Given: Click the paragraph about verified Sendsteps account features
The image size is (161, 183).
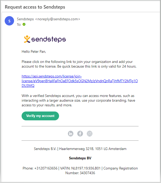Looking at the screenshot, I should (78, 101).
